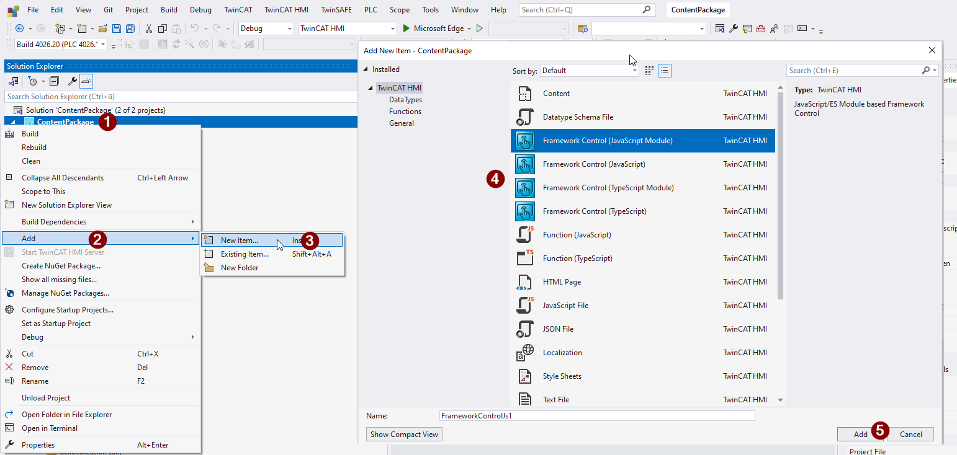The height and width of the screenshot is (455, 957).
Task: Open a file with the Open File toolbar icon
Action: point(104,28)
